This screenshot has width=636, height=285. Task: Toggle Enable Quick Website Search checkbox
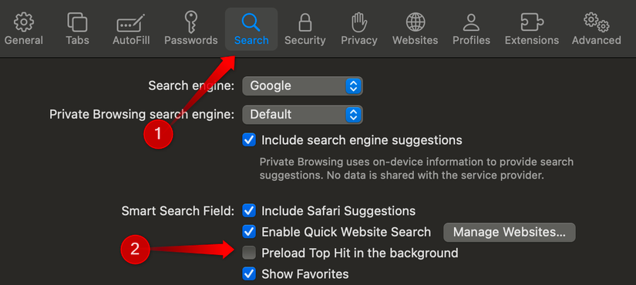tap(249, 232)
